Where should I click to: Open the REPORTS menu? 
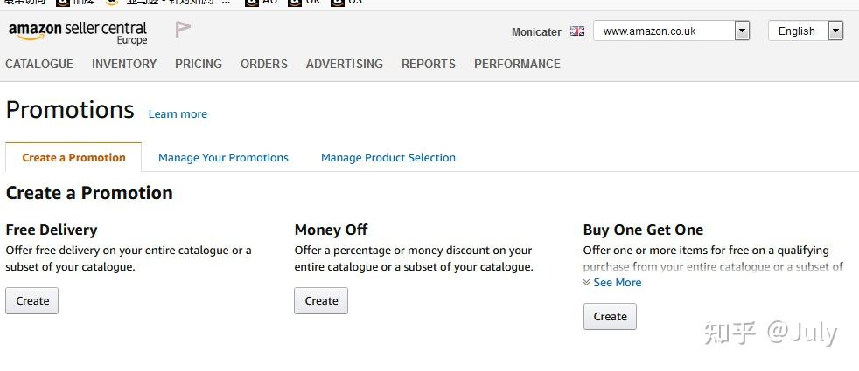(x=429, y=64)
